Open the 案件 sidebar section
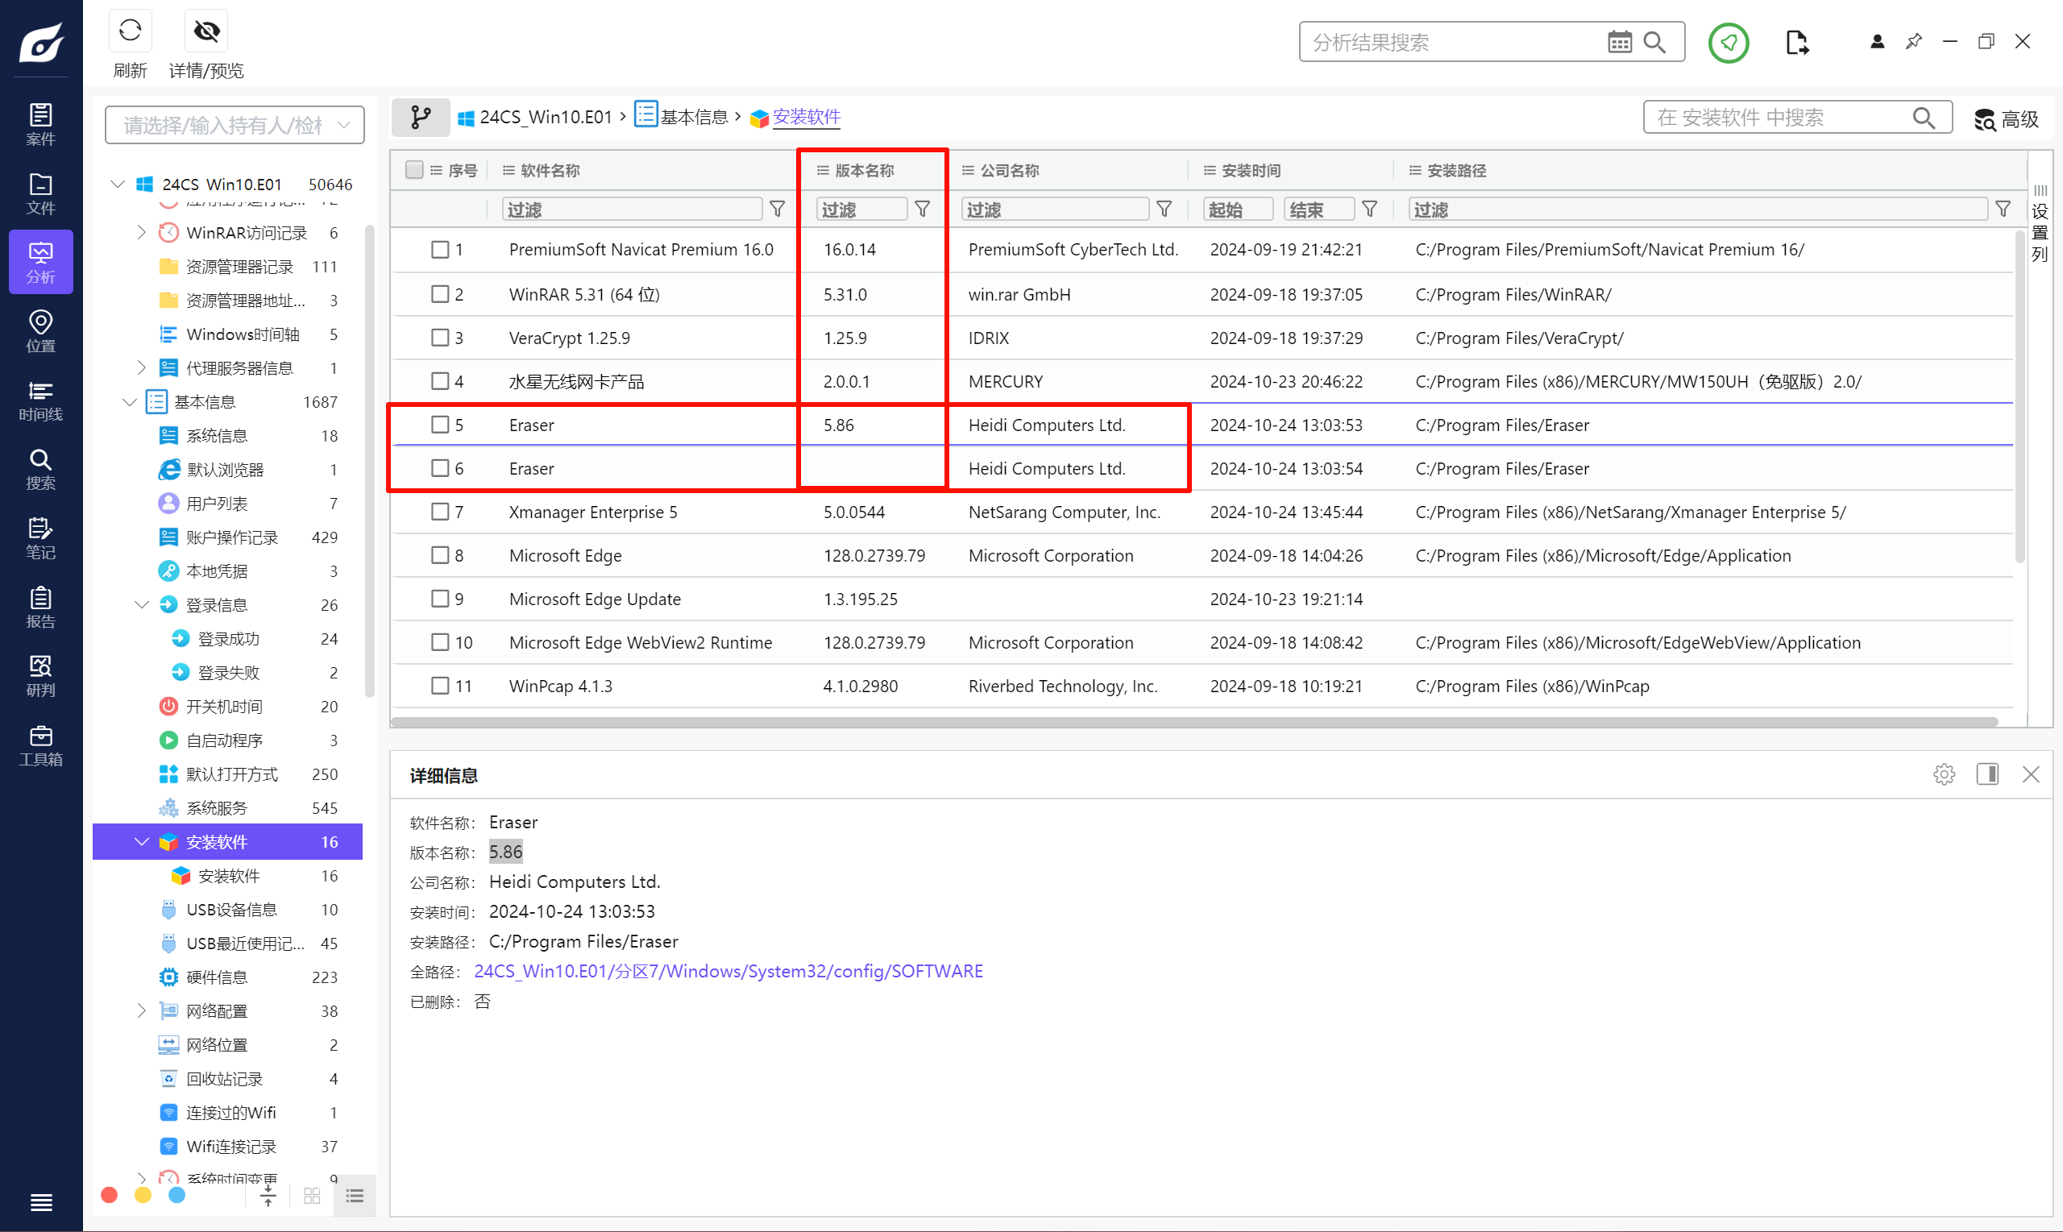The height and width of the screenshot is (1232, 2063). point(40,125)
